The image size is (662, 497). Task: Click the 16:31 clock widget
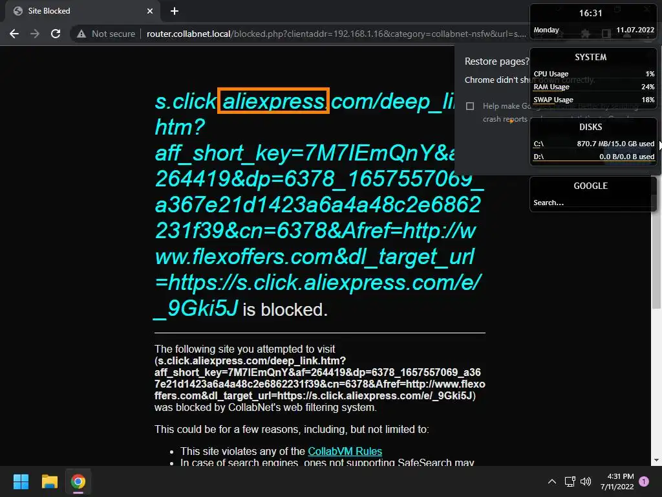tap(590, 13)
